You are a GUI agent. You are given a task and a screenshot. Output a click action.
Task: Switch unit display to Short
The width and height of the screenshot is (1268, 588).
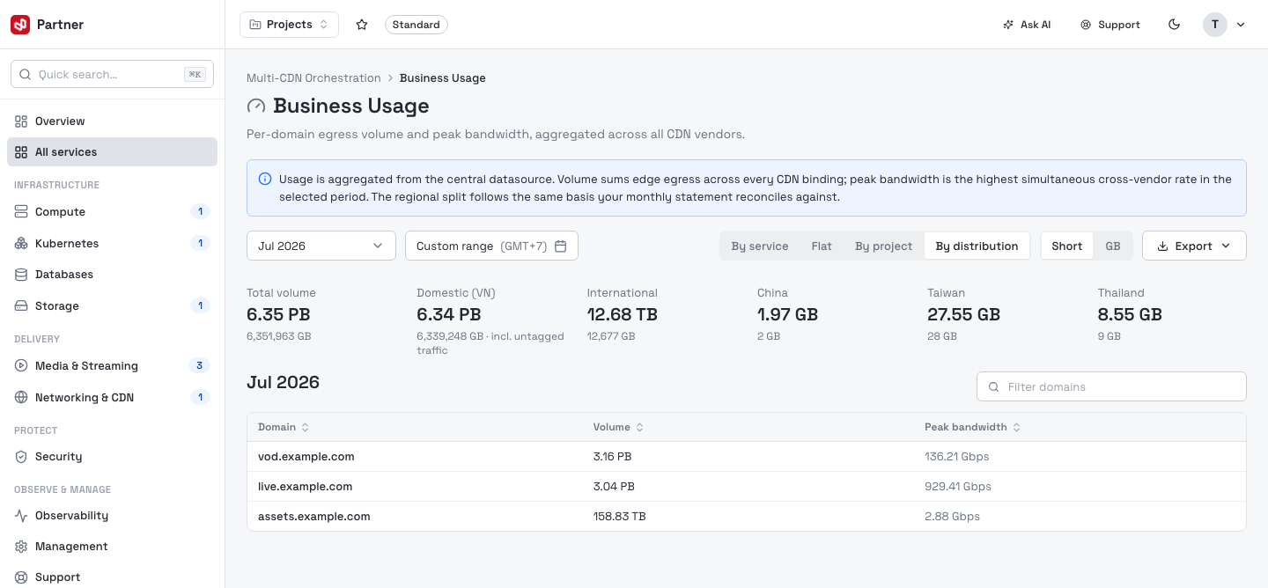(x=1066, y=246)
